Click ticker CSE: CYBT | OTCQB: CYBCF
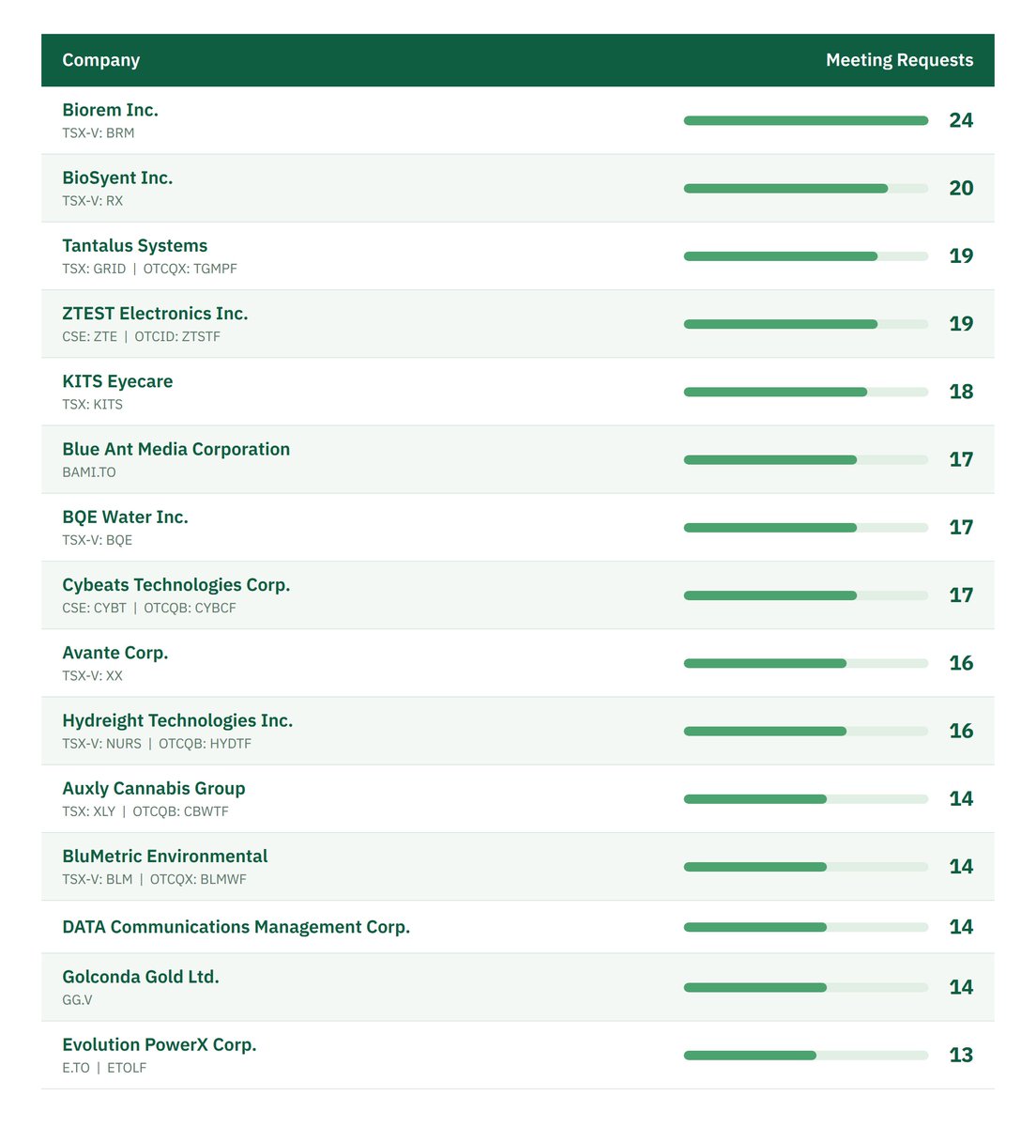1036x1127 pixels. coord(149,608)
